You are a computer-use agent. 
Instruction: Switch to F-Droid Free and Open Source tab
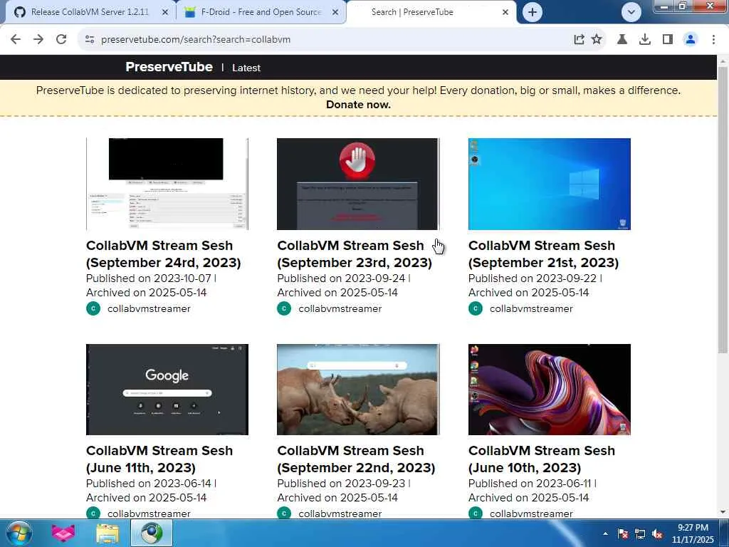(x=261, y=12)
